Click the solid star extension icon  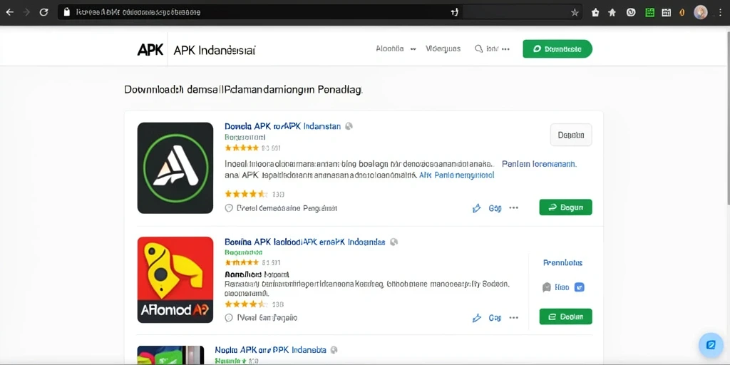[612, 13]
